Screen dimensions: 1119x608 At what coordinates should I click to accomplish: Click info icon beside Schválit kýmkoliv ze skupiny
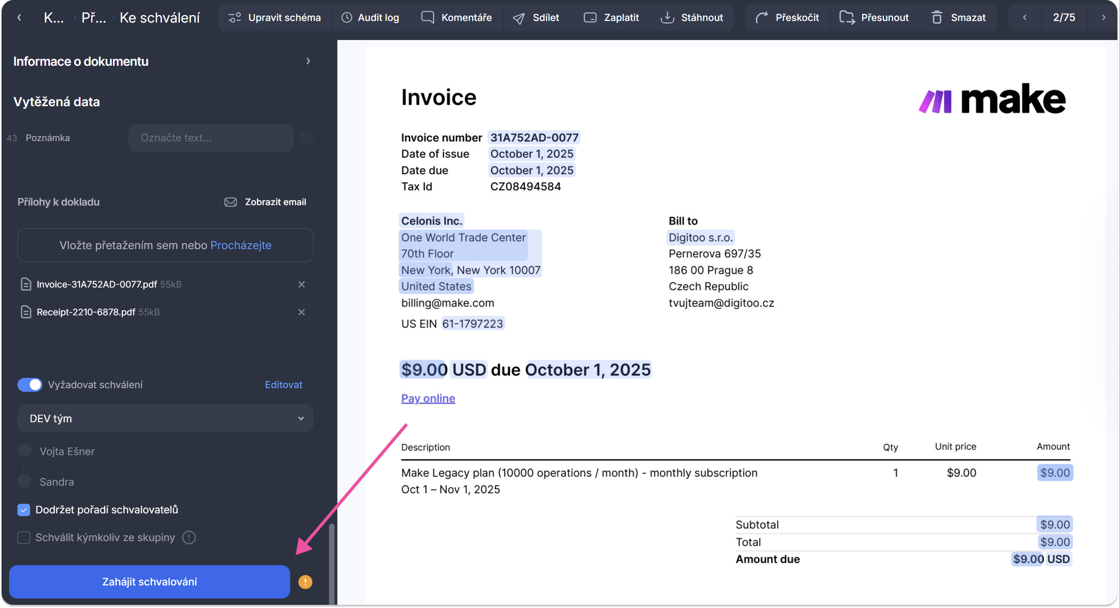click(189, 537)
